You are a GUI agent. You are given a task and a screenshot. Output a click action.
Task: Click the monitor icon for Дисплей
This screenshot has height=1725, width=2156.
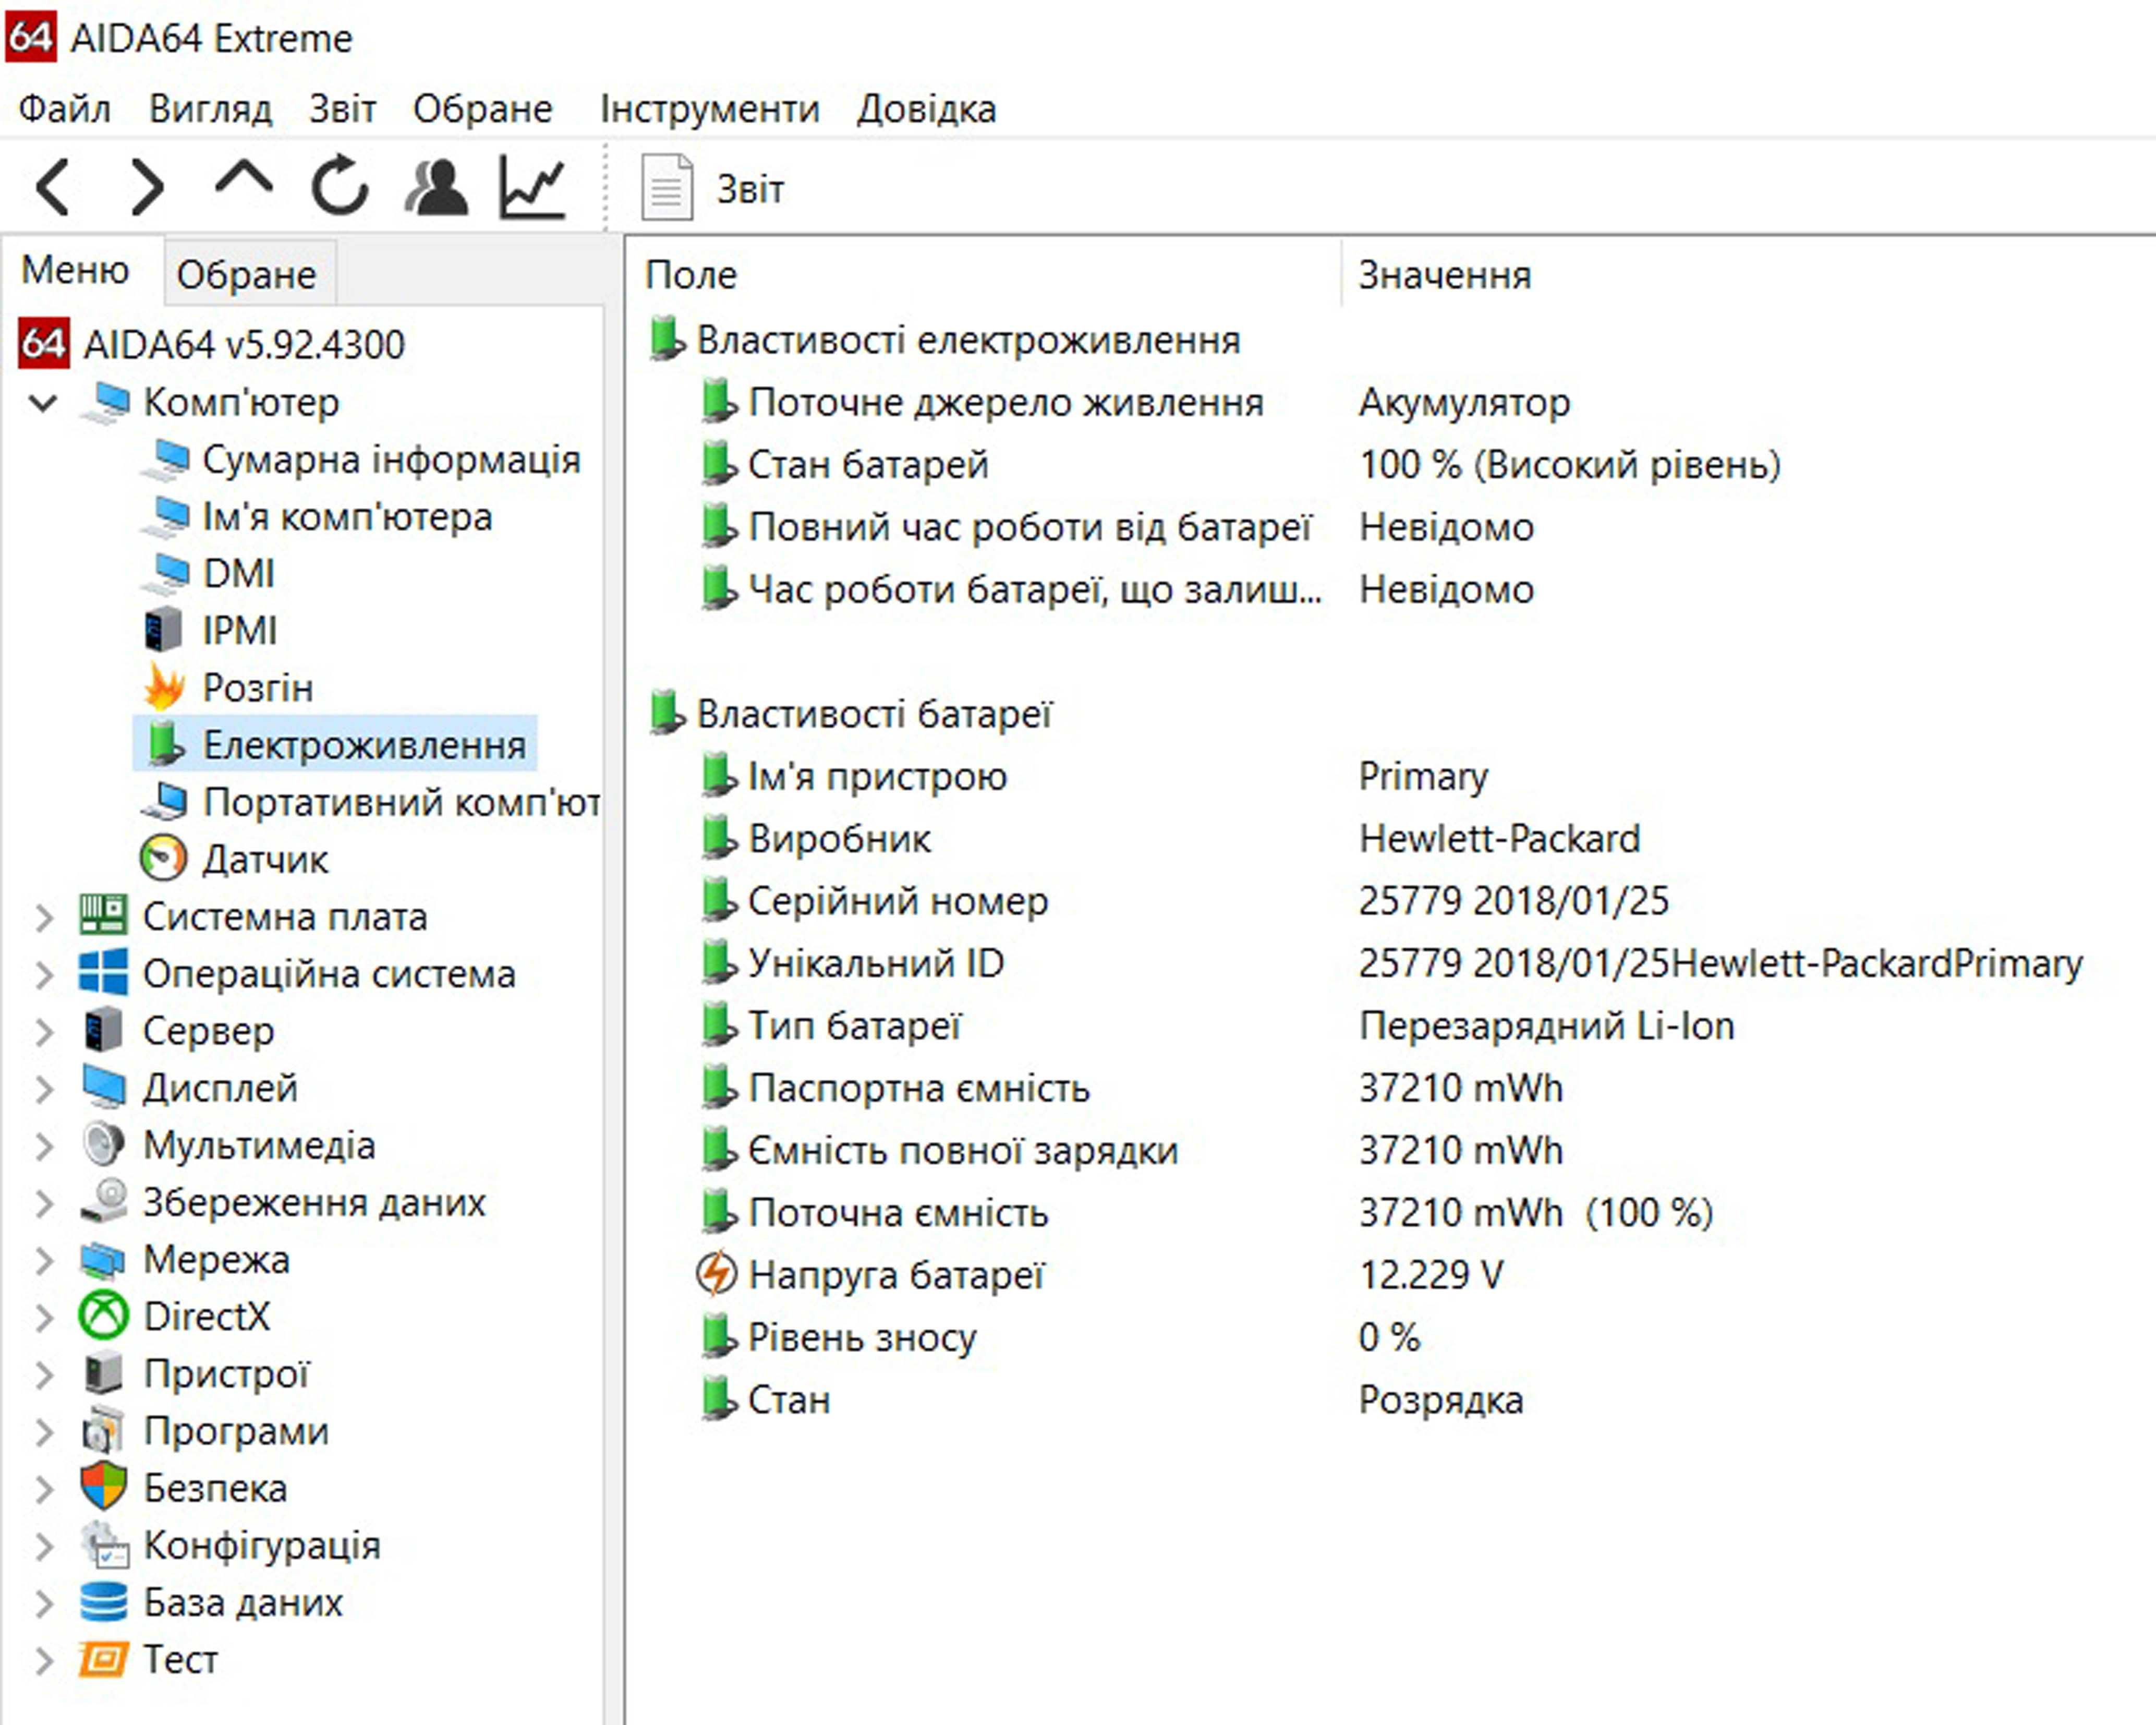tap(103, 1087)
